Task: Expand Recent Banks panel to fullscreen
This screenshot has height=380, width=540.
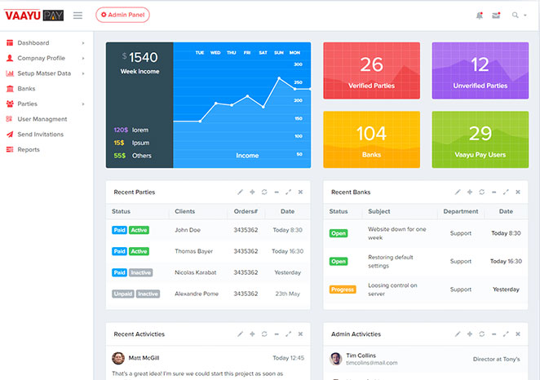Action: pyautogui.click(x=506, y=192)
